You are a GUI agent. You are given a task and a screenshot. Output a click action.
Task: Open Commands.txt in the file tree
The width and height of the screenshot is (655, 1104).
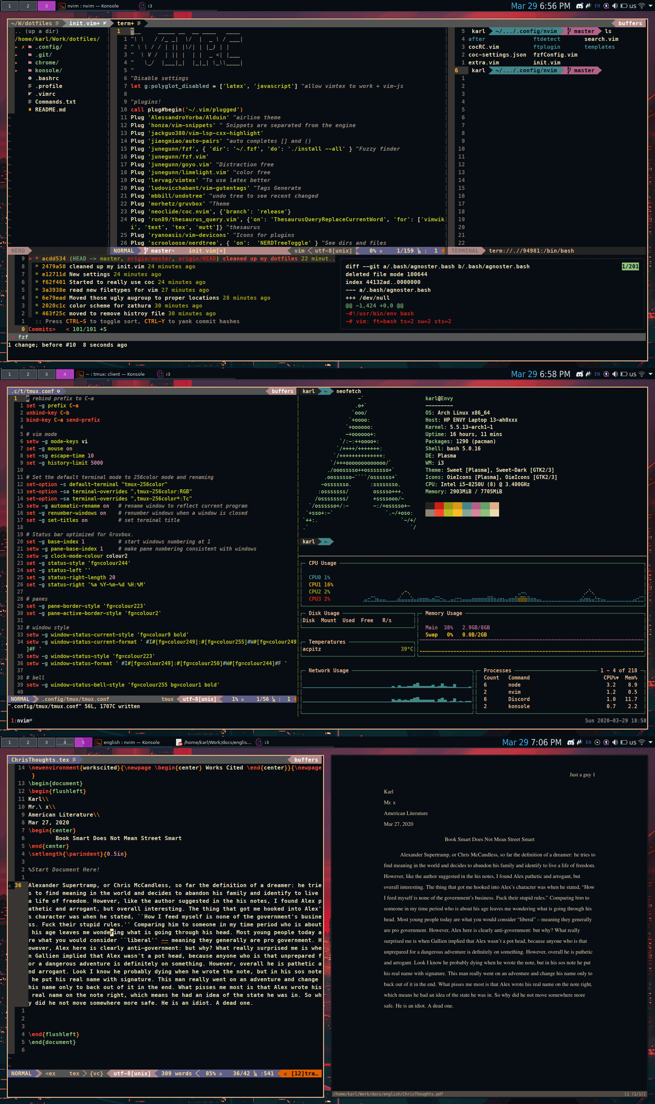pyautogui.click(x=55, y=102)
